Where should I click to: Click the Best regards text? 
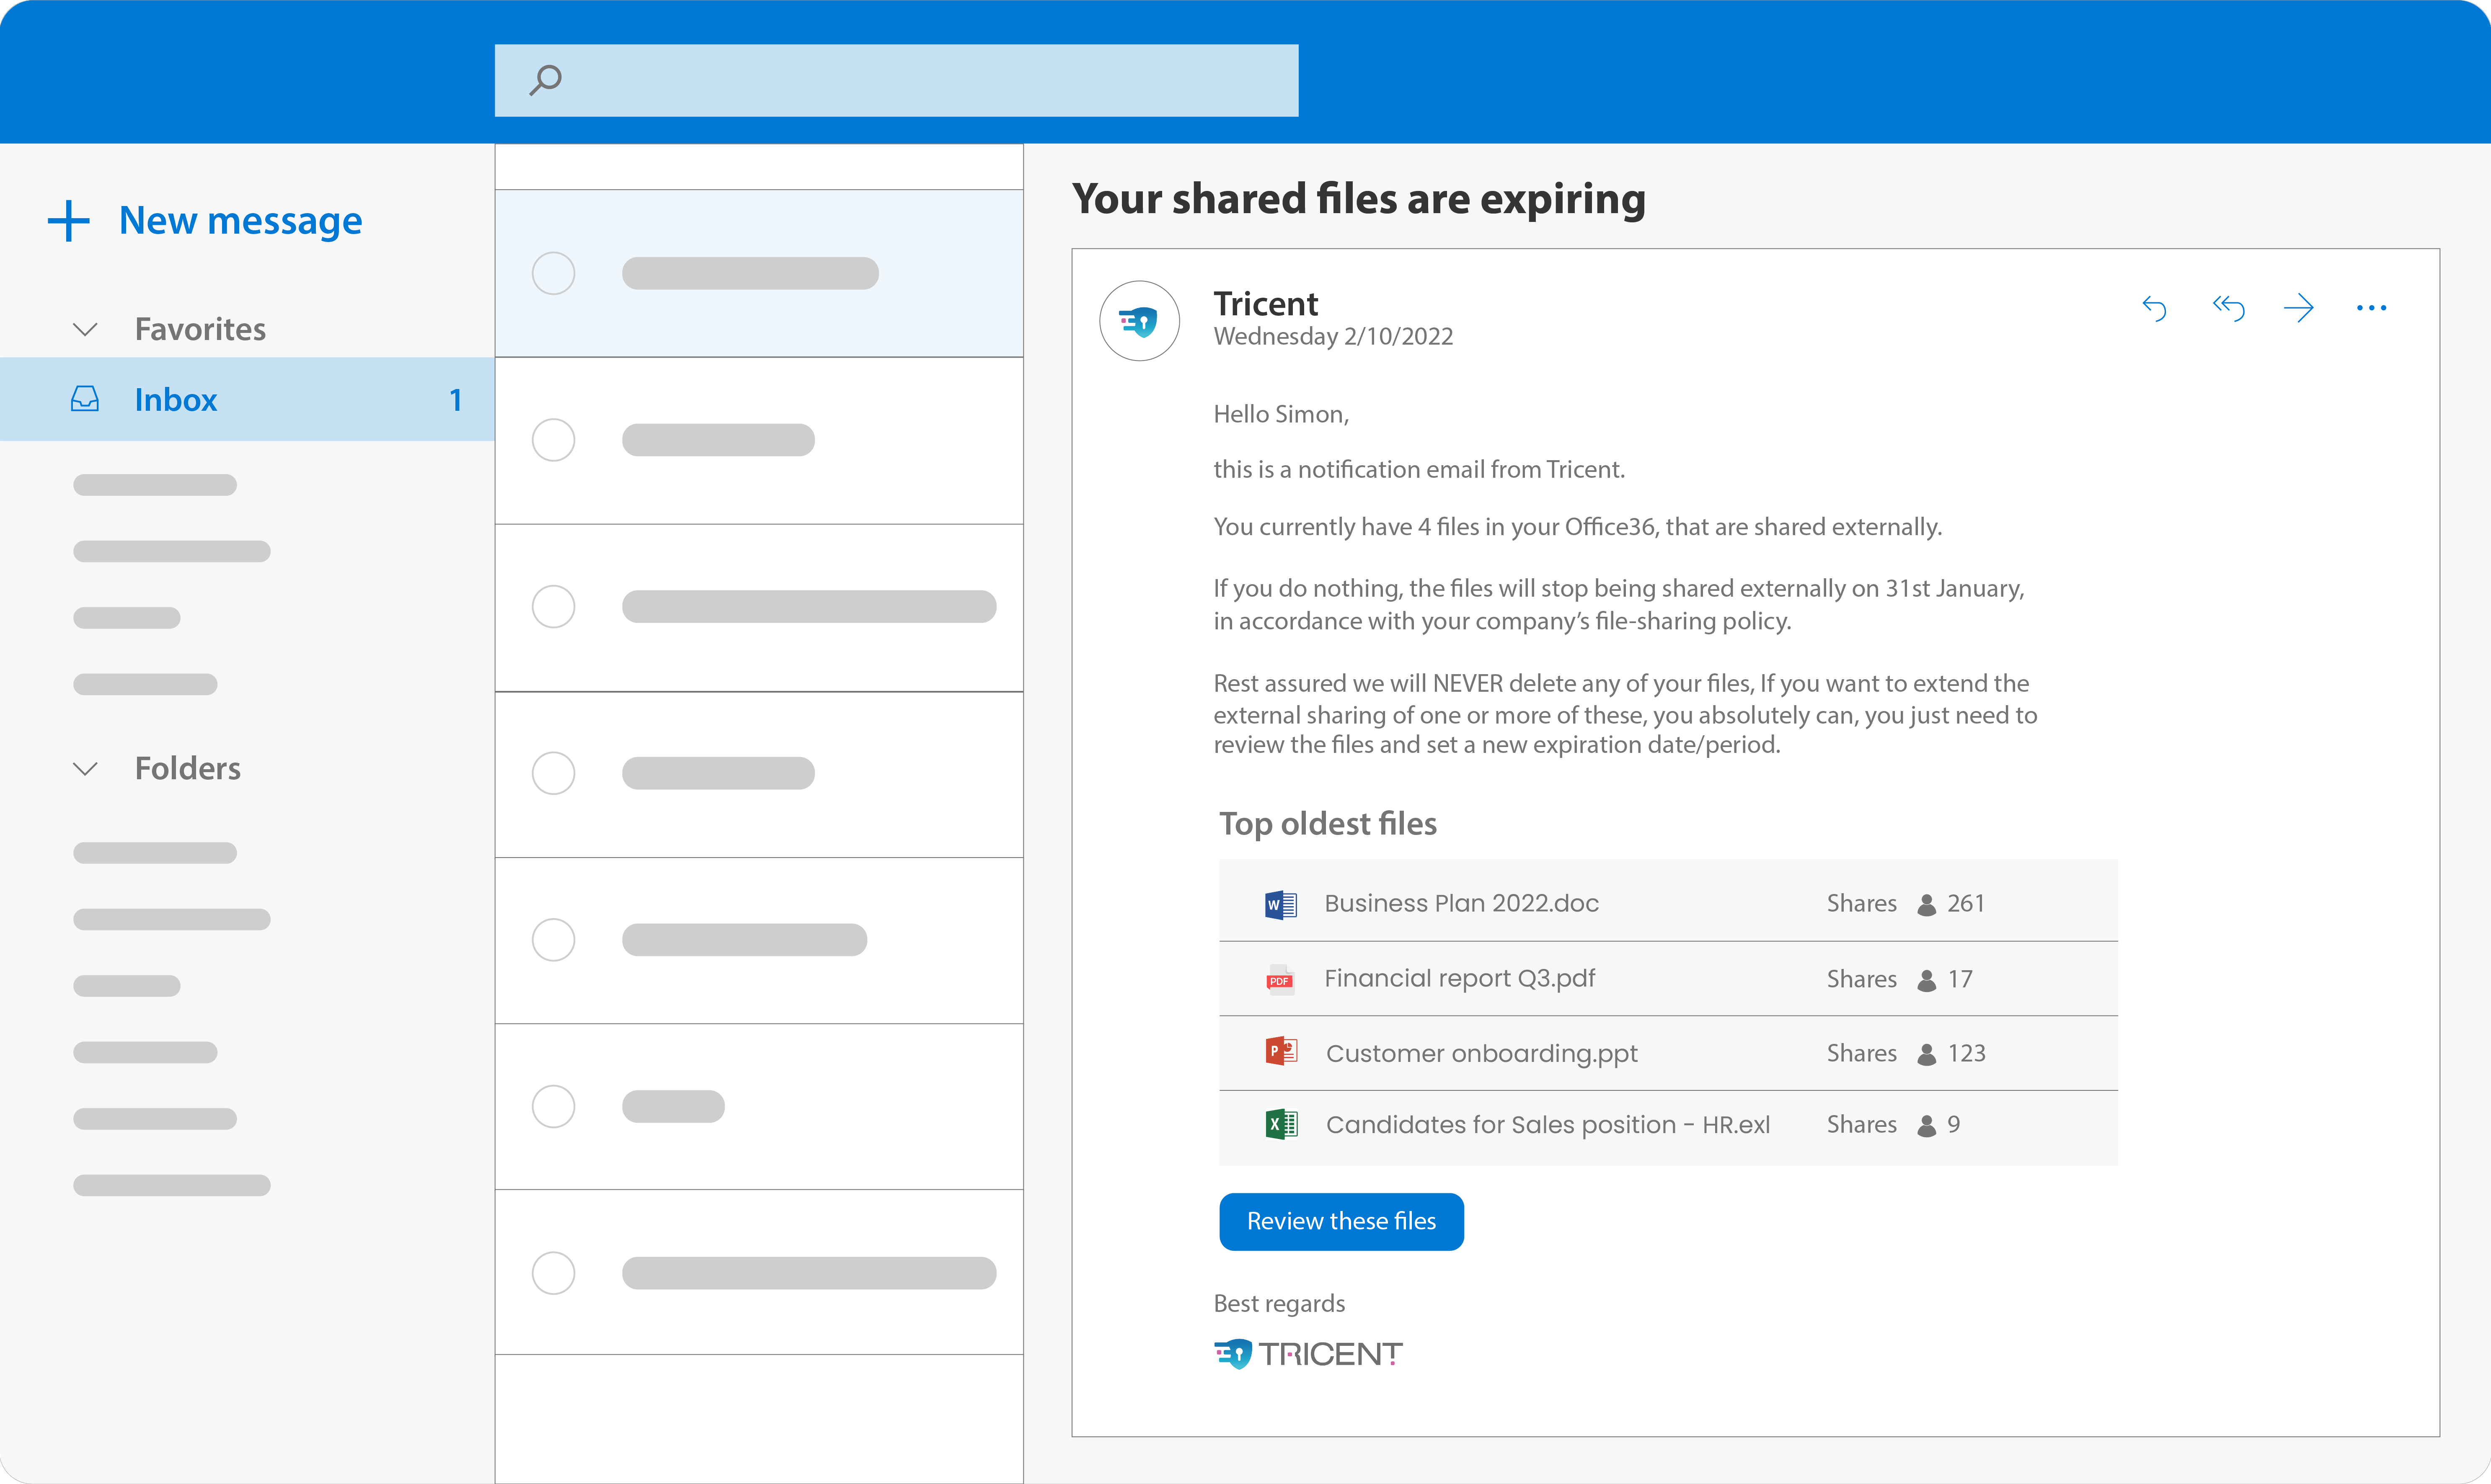pos(1279,1304)
